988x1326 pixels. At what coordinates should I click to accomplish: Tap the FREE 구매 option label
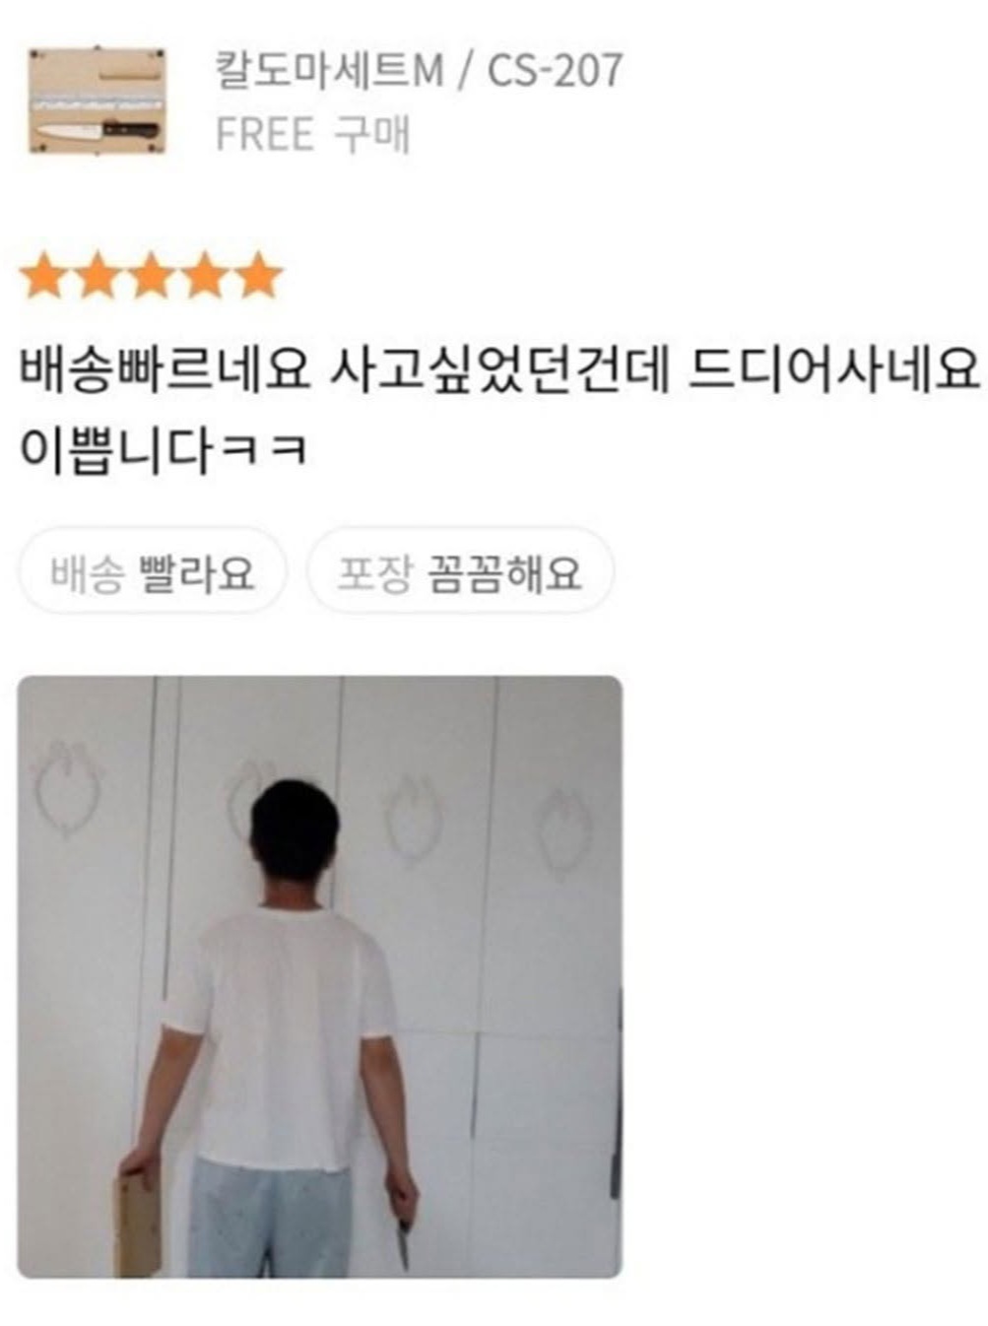point(312,134)
